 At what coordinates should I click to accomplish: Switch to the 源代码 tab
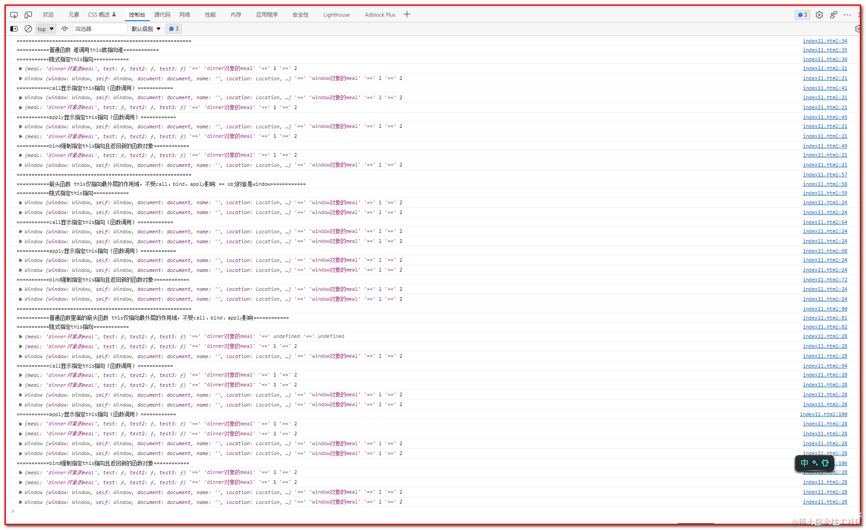pyautogui.click(x=162, y=15)
